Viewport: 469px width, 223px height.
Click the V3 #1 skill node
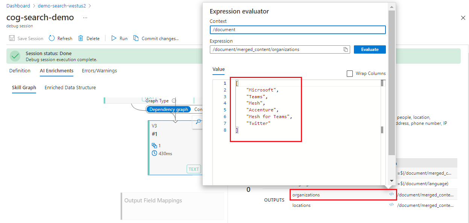pyautogui.click(x=175, y=148)
